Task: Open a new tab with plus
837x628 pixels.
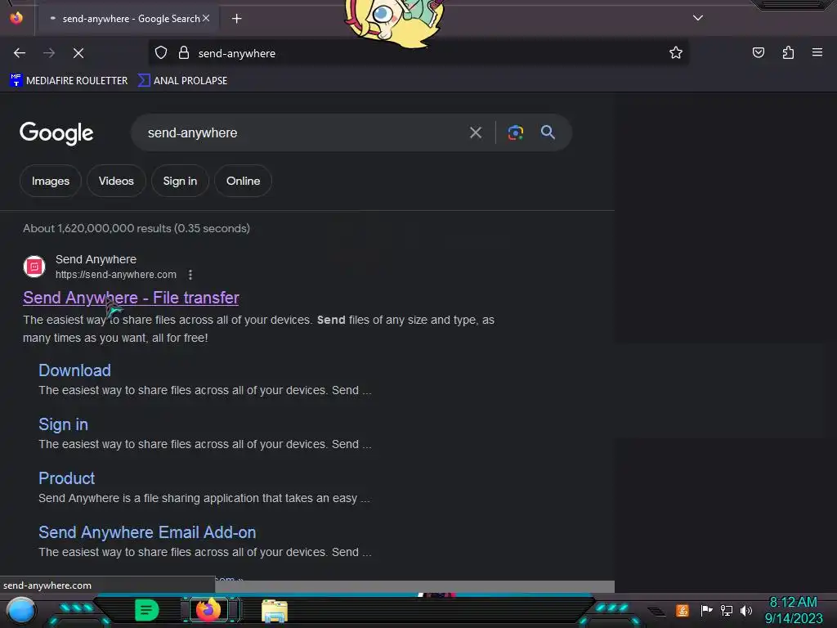Action: (x=236, y=19)
